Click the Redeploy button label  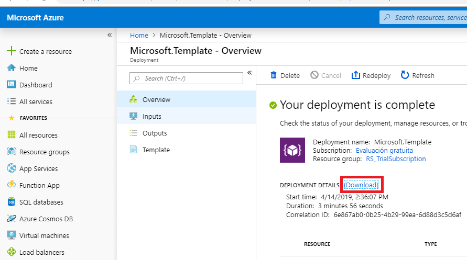point(376,75)
